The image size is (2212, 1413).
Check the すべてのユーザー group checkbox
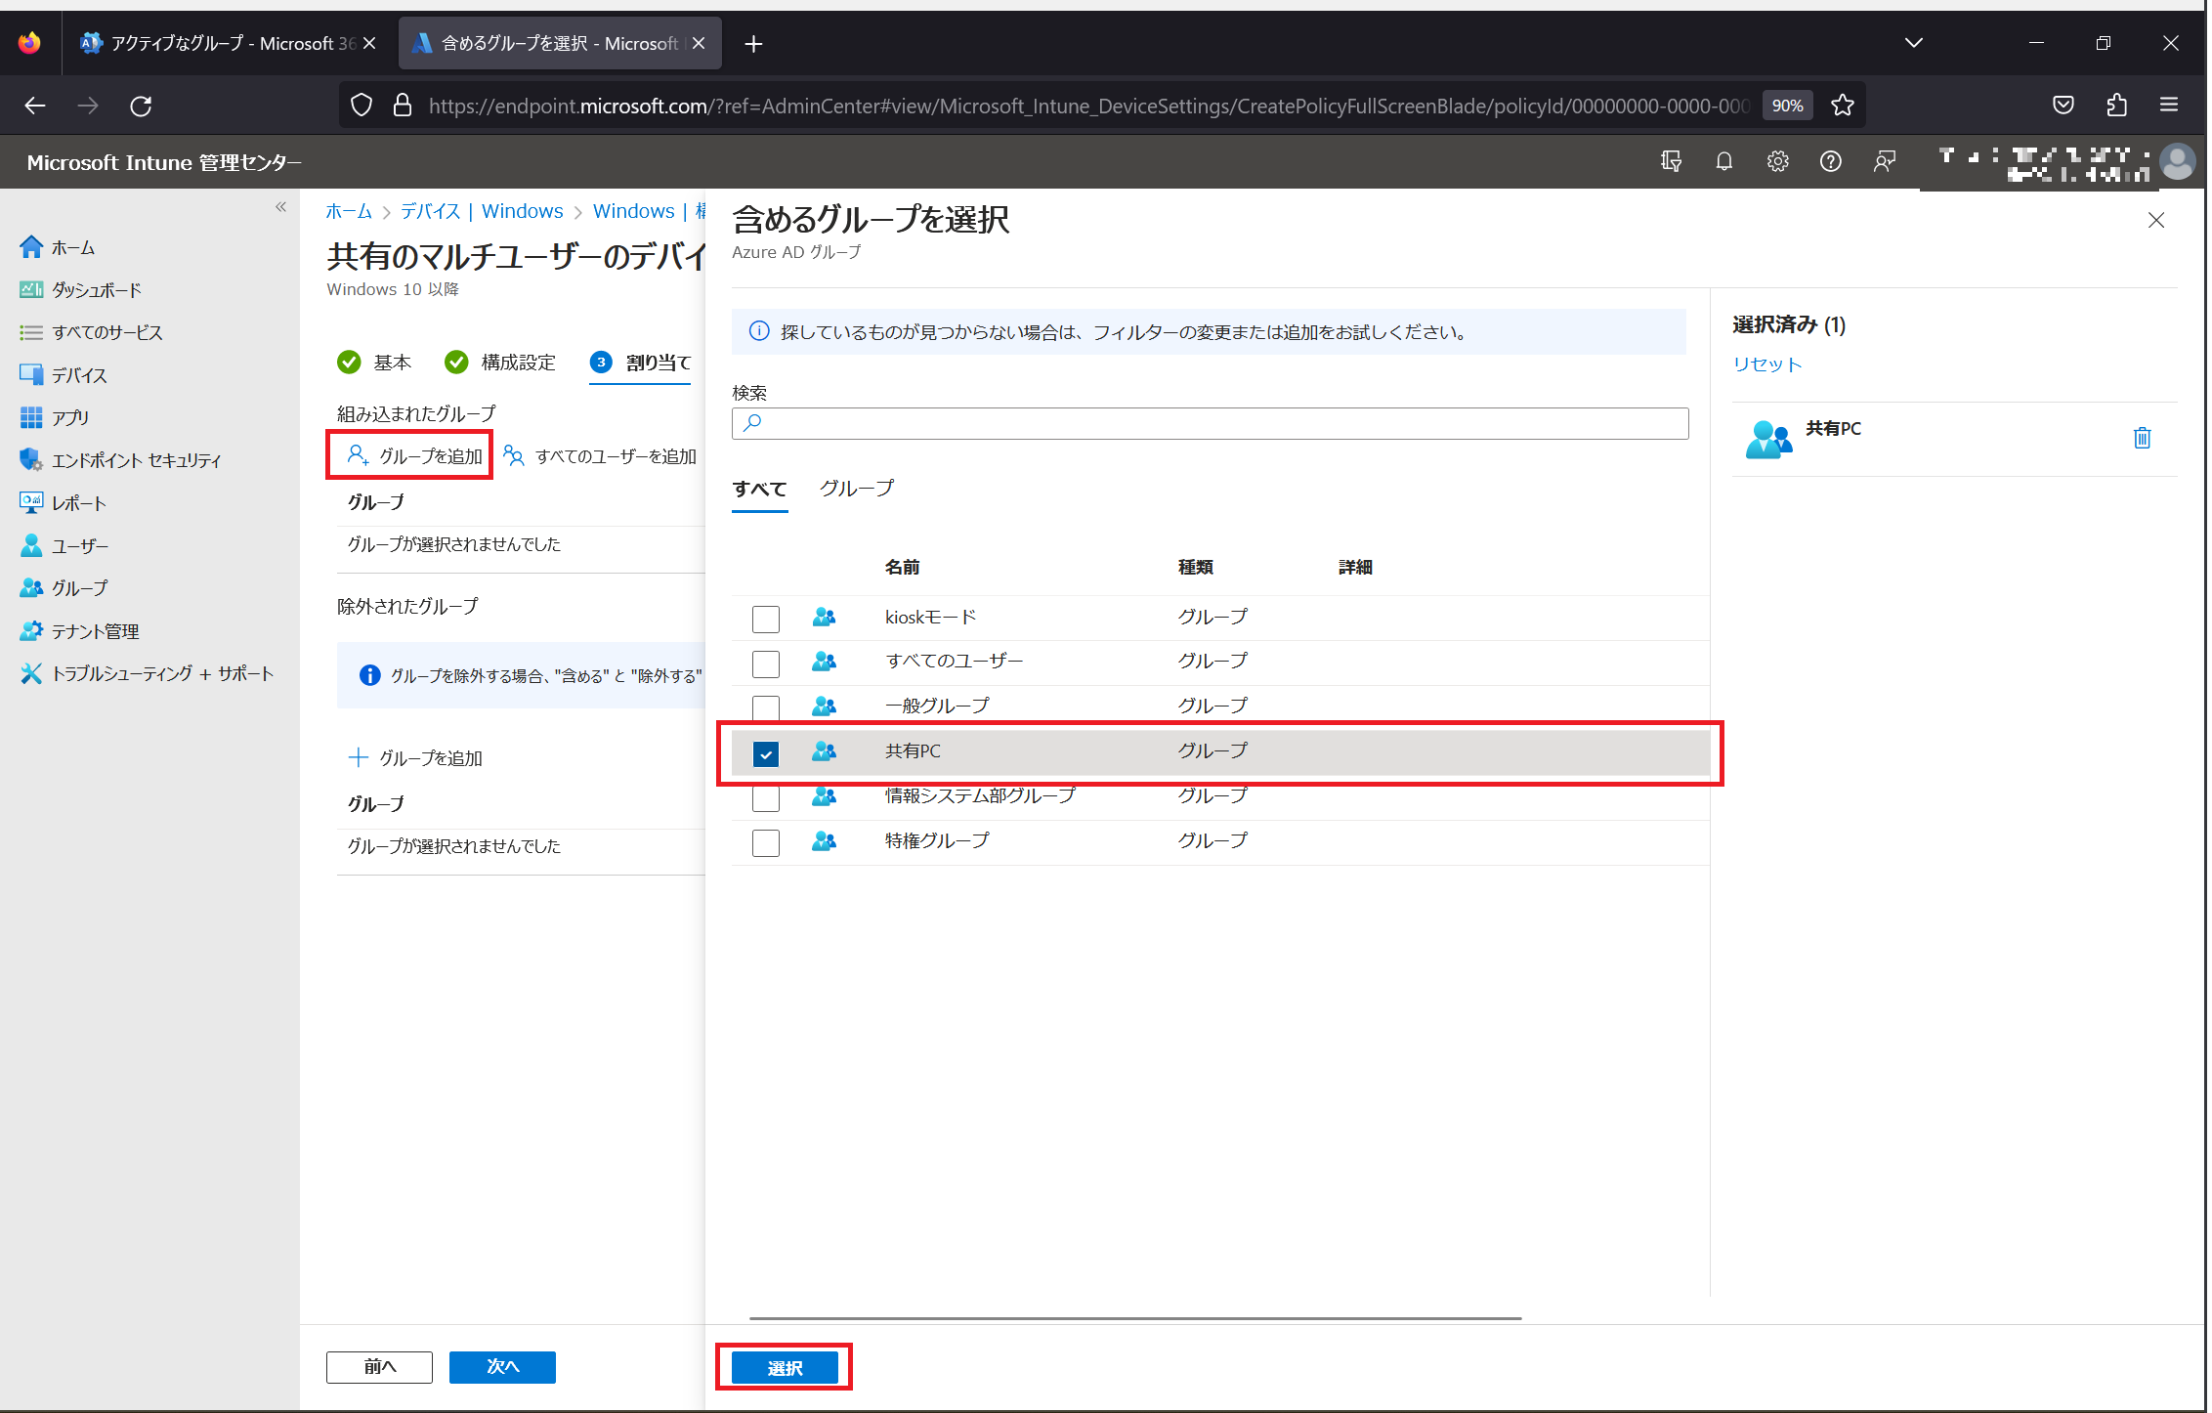click(766, 664)
